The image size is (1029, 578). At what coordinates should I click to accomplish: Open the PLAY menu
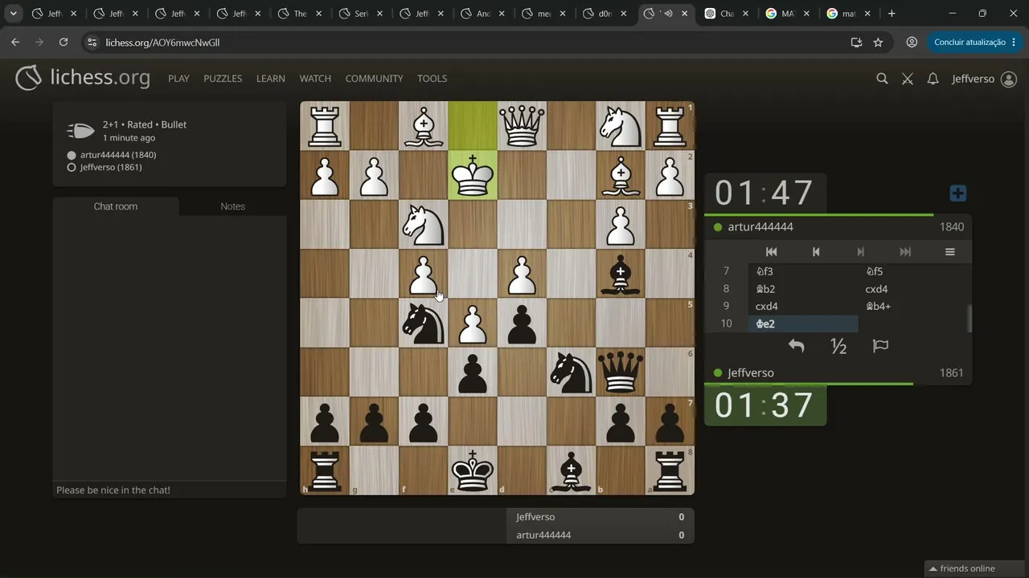click(x=178, y=79)
